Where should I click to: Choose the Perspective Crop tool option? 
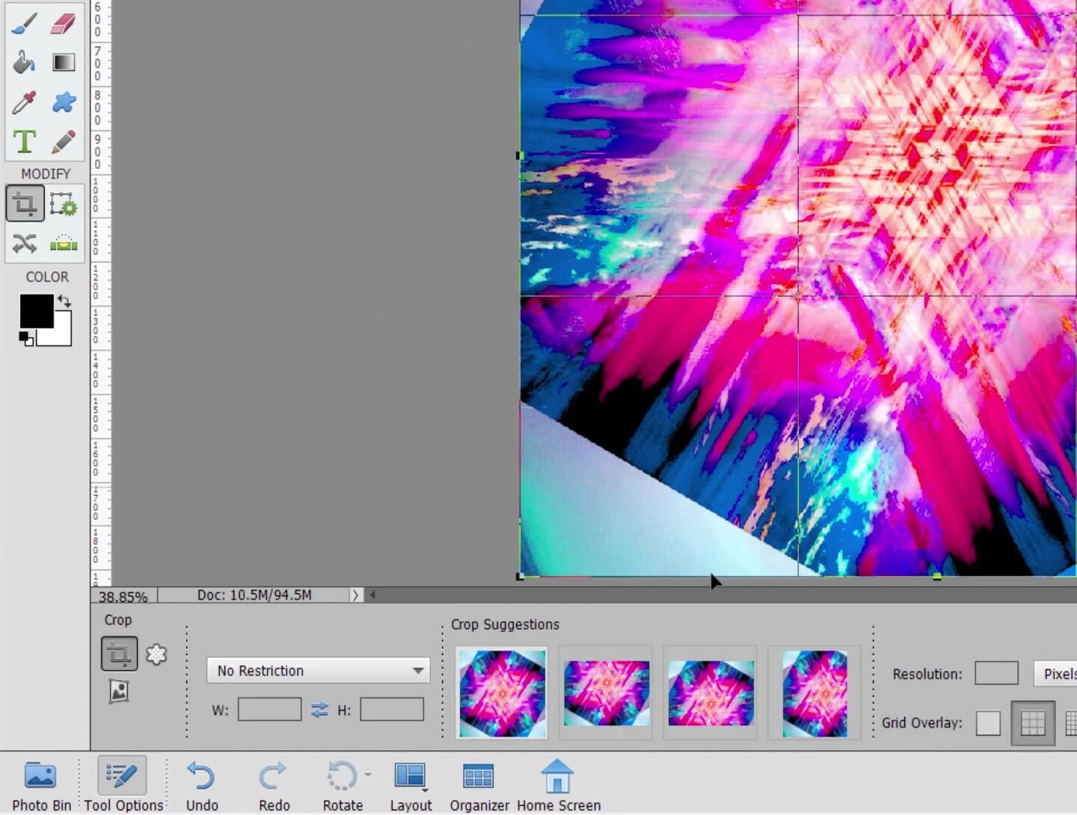pos(119,690)
